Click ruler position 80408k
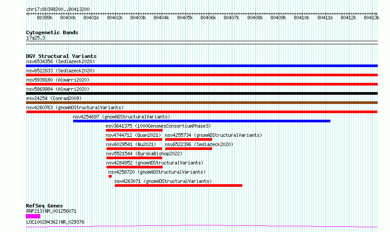The image size is (390, 232). coord(255,18)
